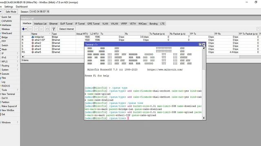Click the ether3 ethernet icon
This screenshot has height=146, width=261.
pyautogui.click(x=33, y=46)
